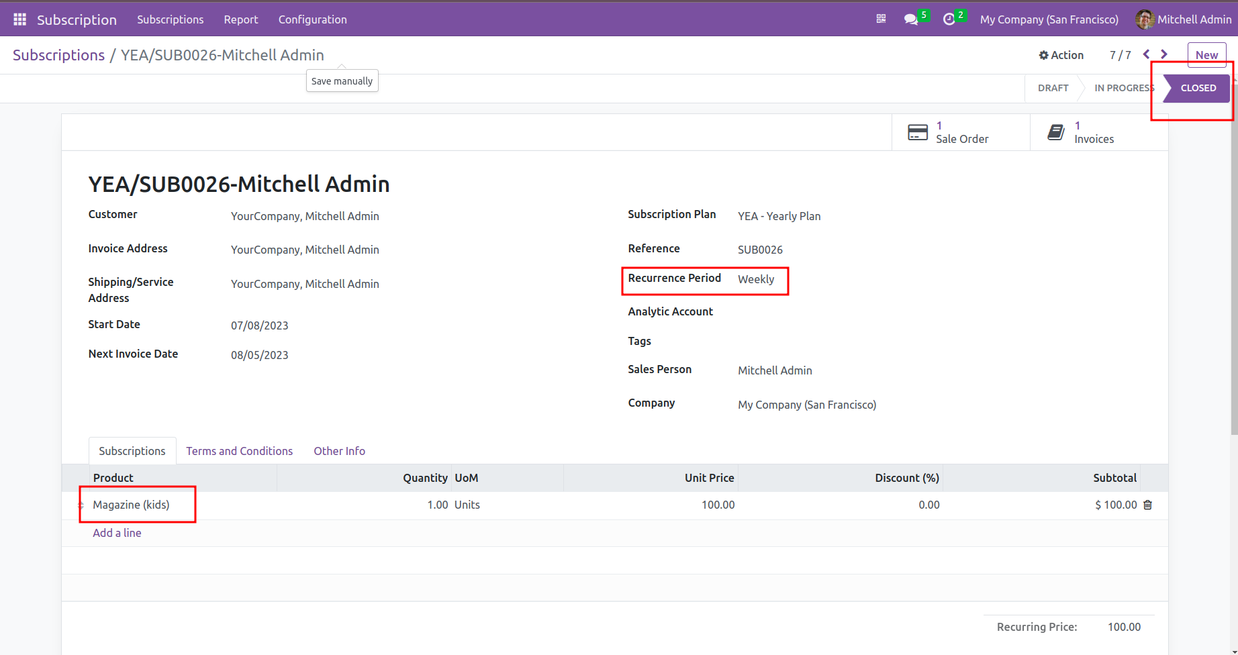
Task: Click New to create a subscription
Action: coord(1206,55)
